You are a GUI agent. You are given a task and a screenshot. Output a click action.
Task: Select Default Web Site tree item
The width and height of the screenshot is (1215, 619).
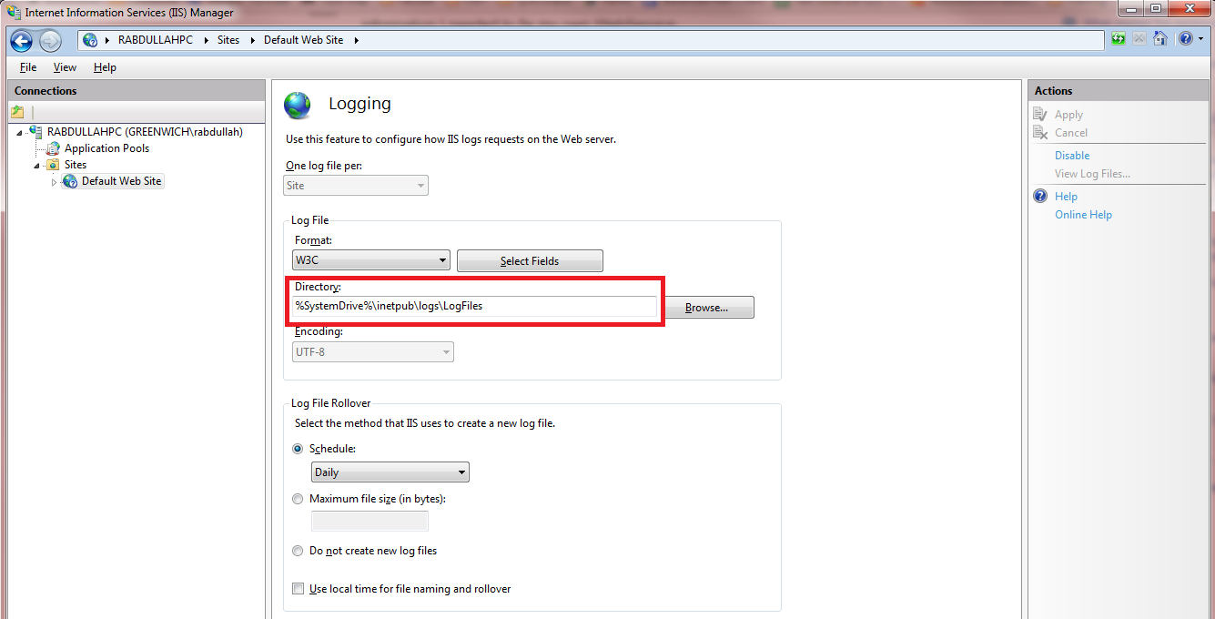pyautogui.click(x=121, y=181)
